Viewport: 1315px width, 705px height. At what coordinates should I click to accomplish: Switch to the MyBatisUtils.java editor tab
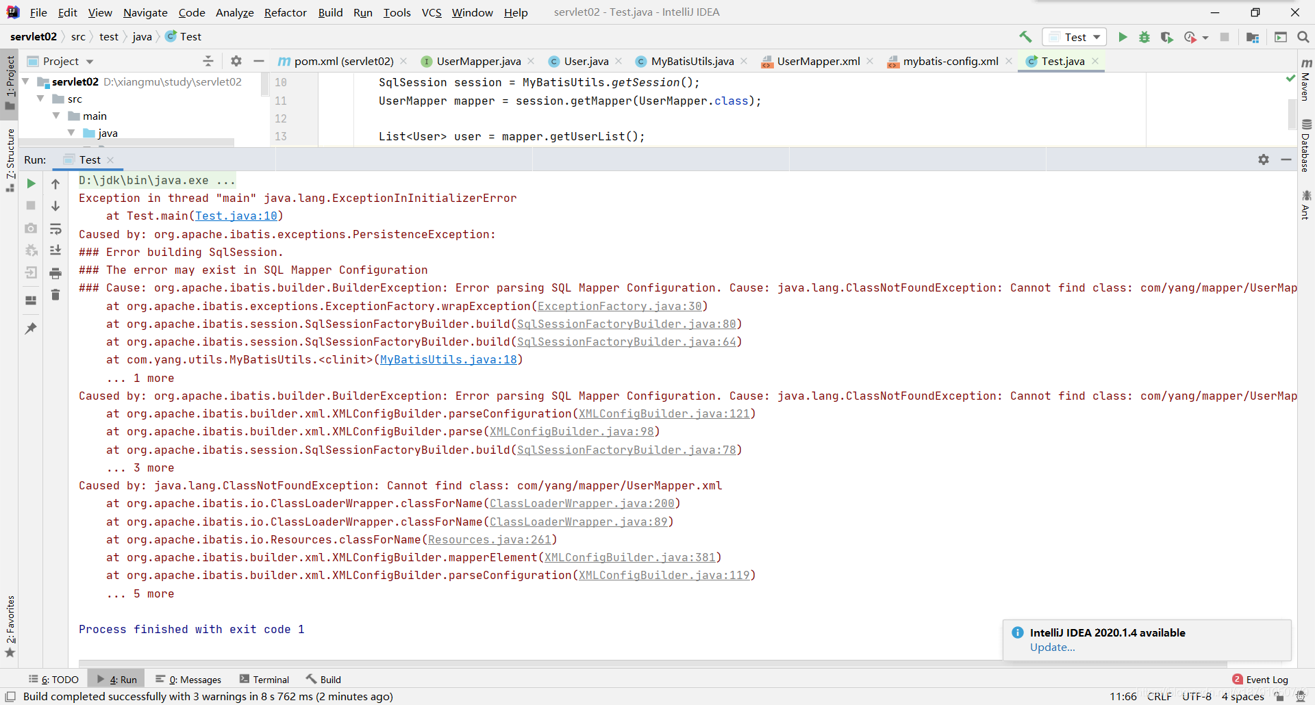click(692, 61)
